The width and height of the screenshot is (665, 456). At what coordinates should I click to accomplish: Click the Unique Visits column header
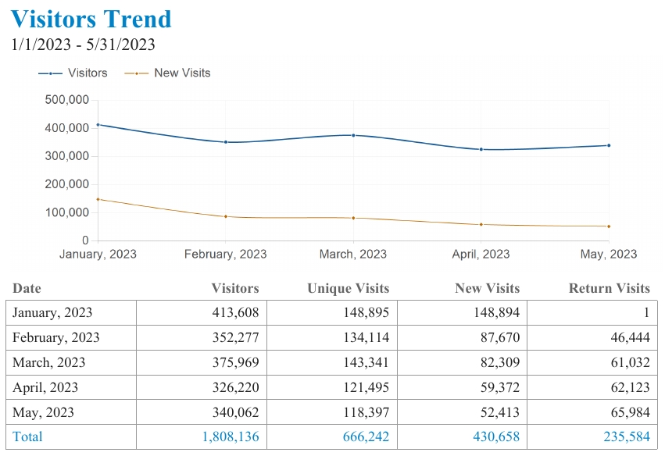pyautogui.click(x=349, y=288)
